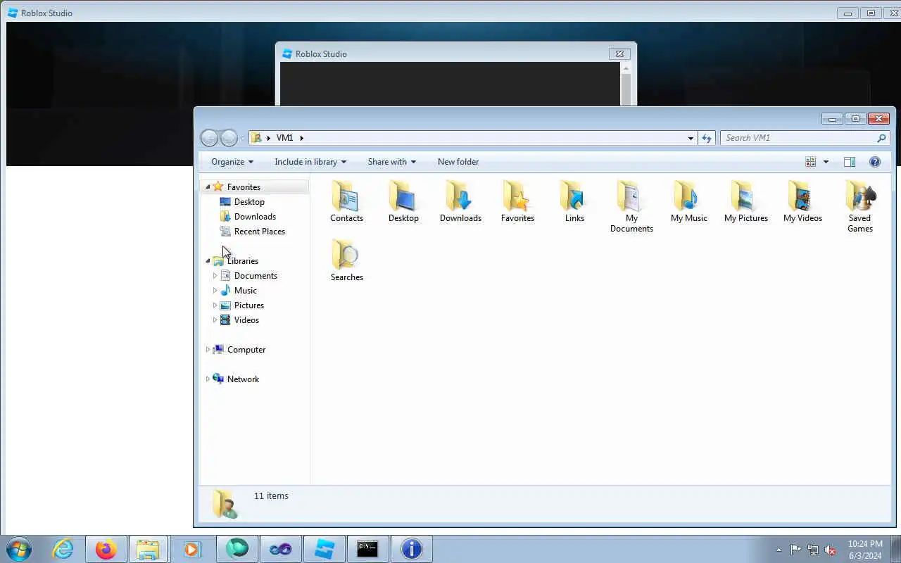Click the search magnifier icon
This screenshot has height=563, width=901.
coord(881,138)
